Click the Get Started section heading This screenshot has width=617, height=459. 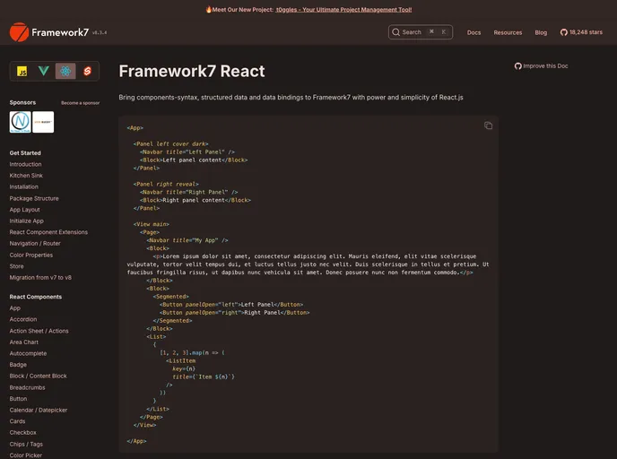25,153
